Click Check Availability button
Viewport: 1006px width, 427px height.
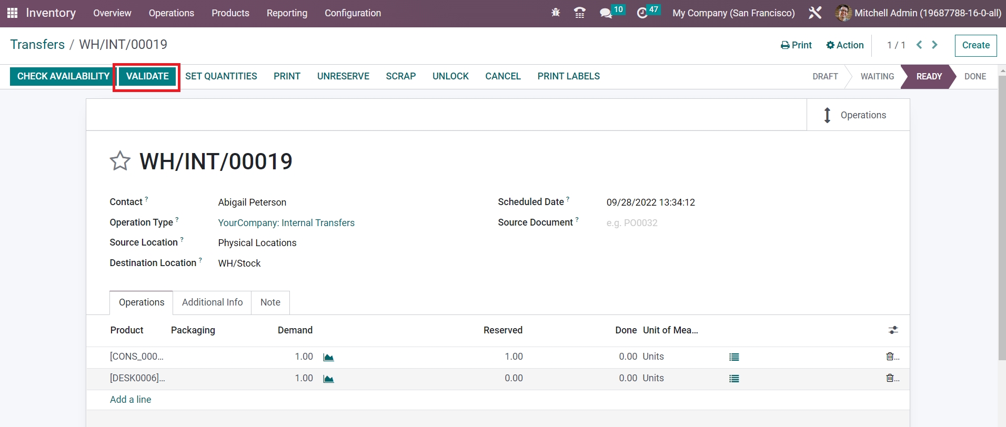pyautogui.click(x=63, y=76)
